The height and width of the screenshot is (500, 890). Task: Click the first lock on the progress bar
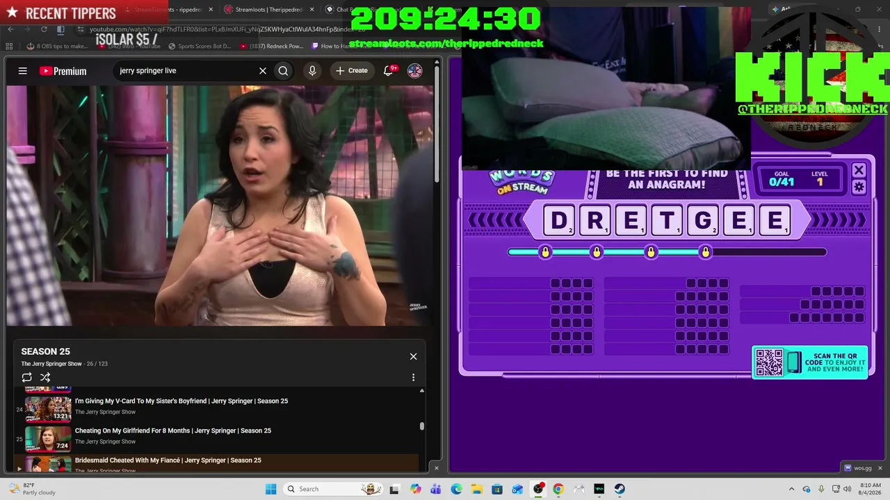point(545,251)
